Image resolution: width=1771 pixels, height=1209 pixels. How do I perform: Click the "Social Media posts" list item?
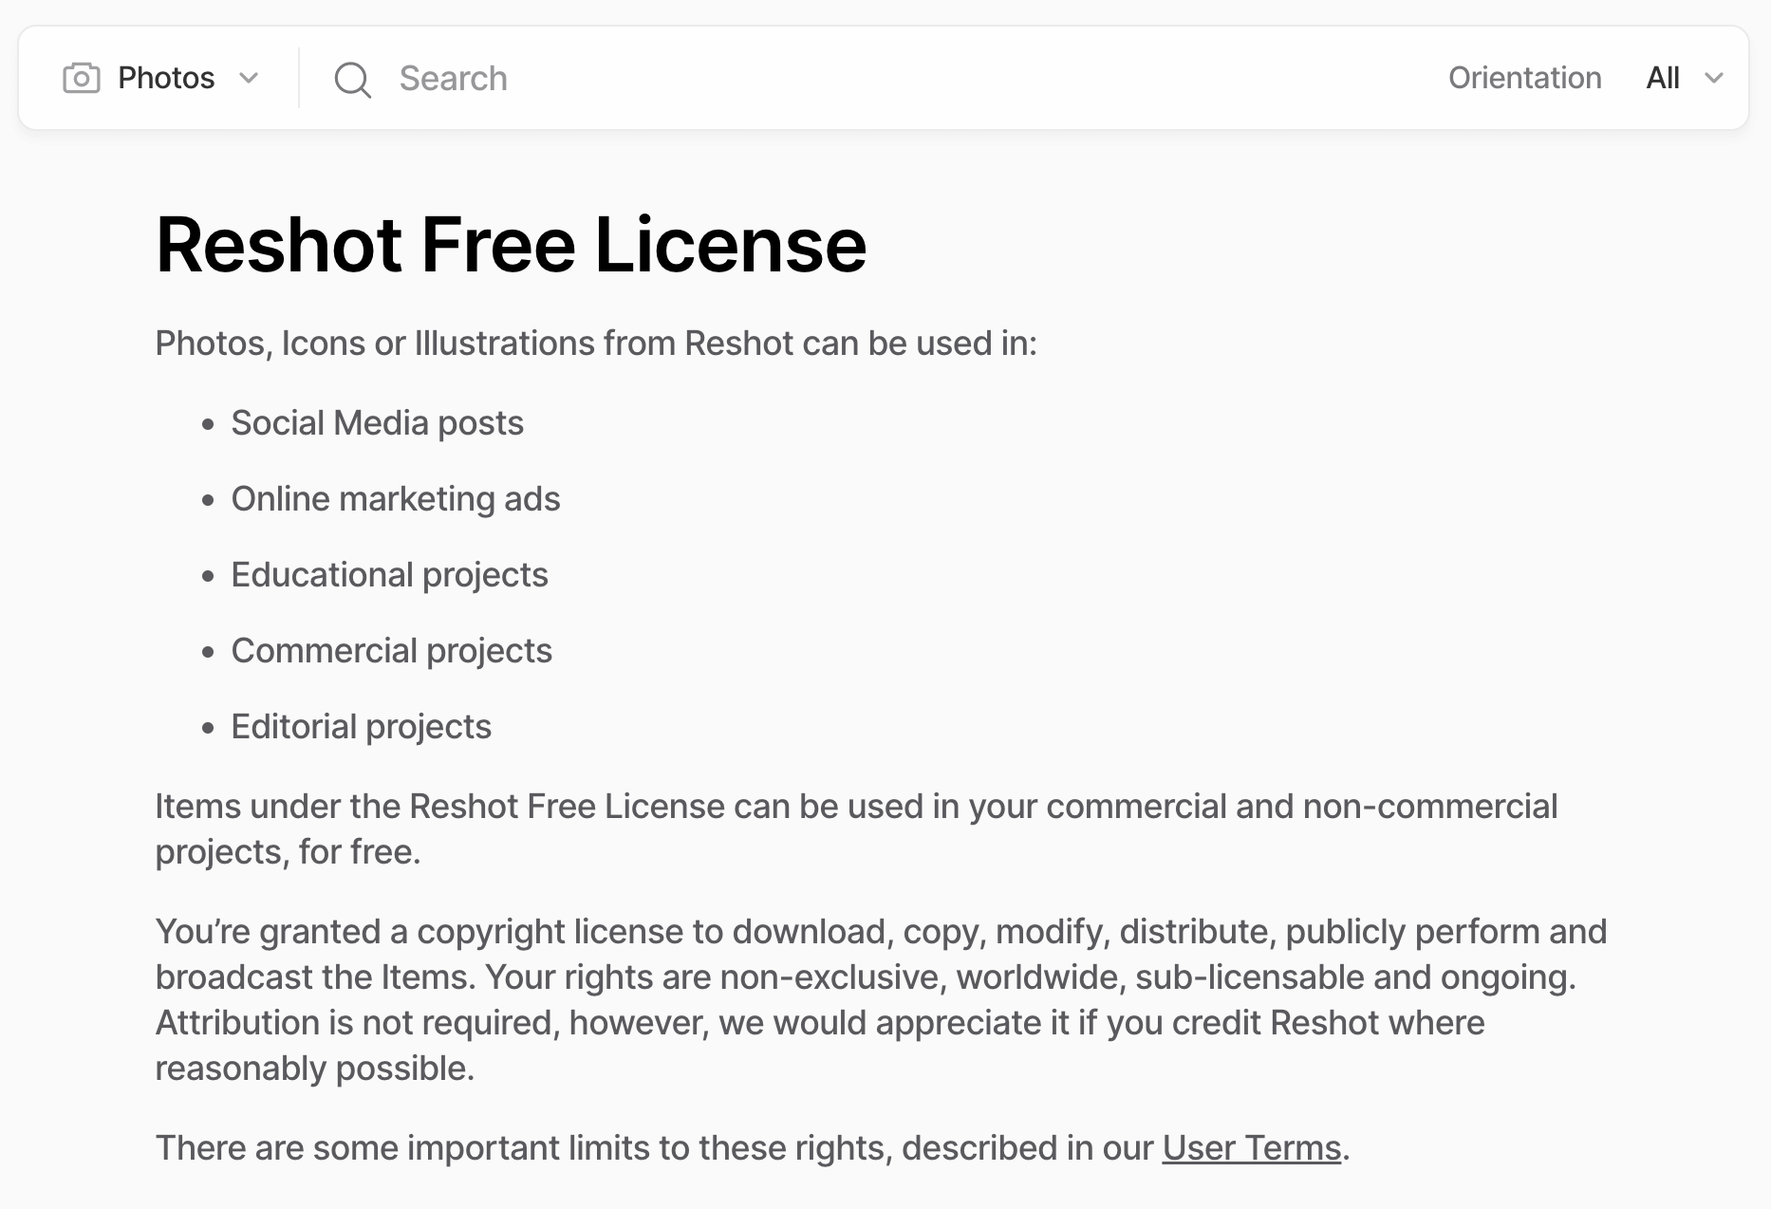[377, 423]
